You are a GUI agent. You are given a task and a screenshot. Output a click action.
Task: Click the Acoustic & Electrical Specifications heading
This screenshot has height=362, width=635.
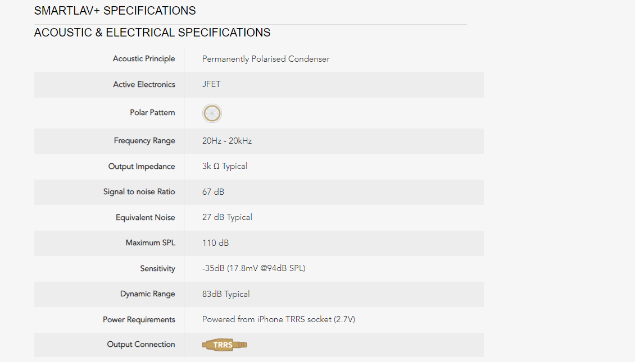coord(152,33)
